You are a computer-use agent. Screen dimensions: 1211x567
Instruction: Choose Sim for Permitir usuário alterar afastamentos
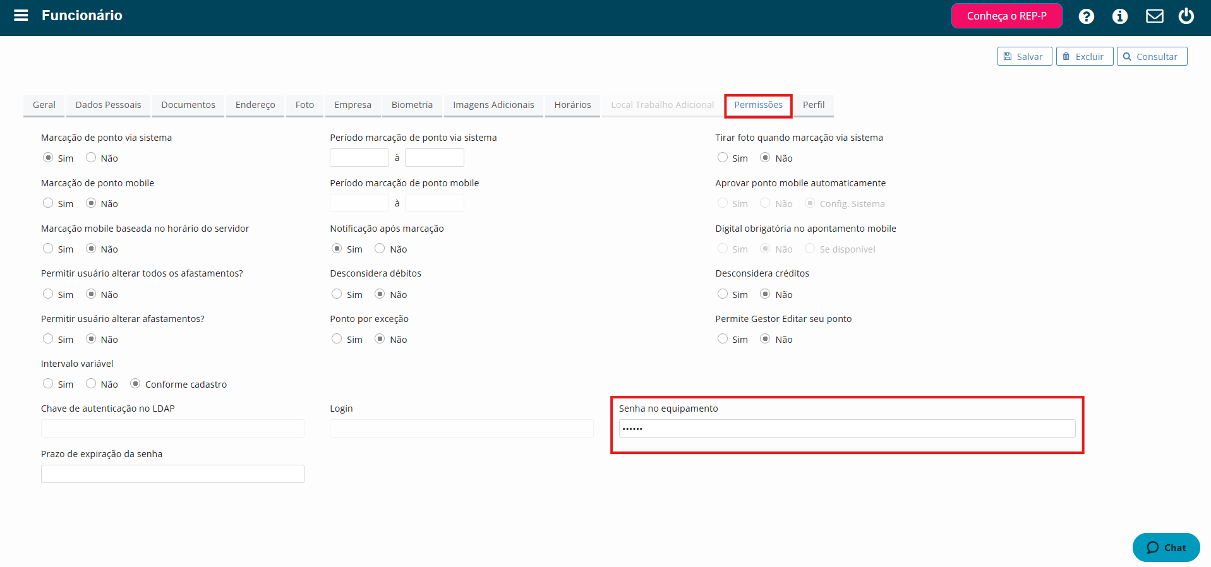[x=48, y=339]
